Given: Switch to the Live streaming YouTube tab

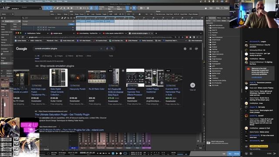Looking at the screenshot, I should click(88, 33).
